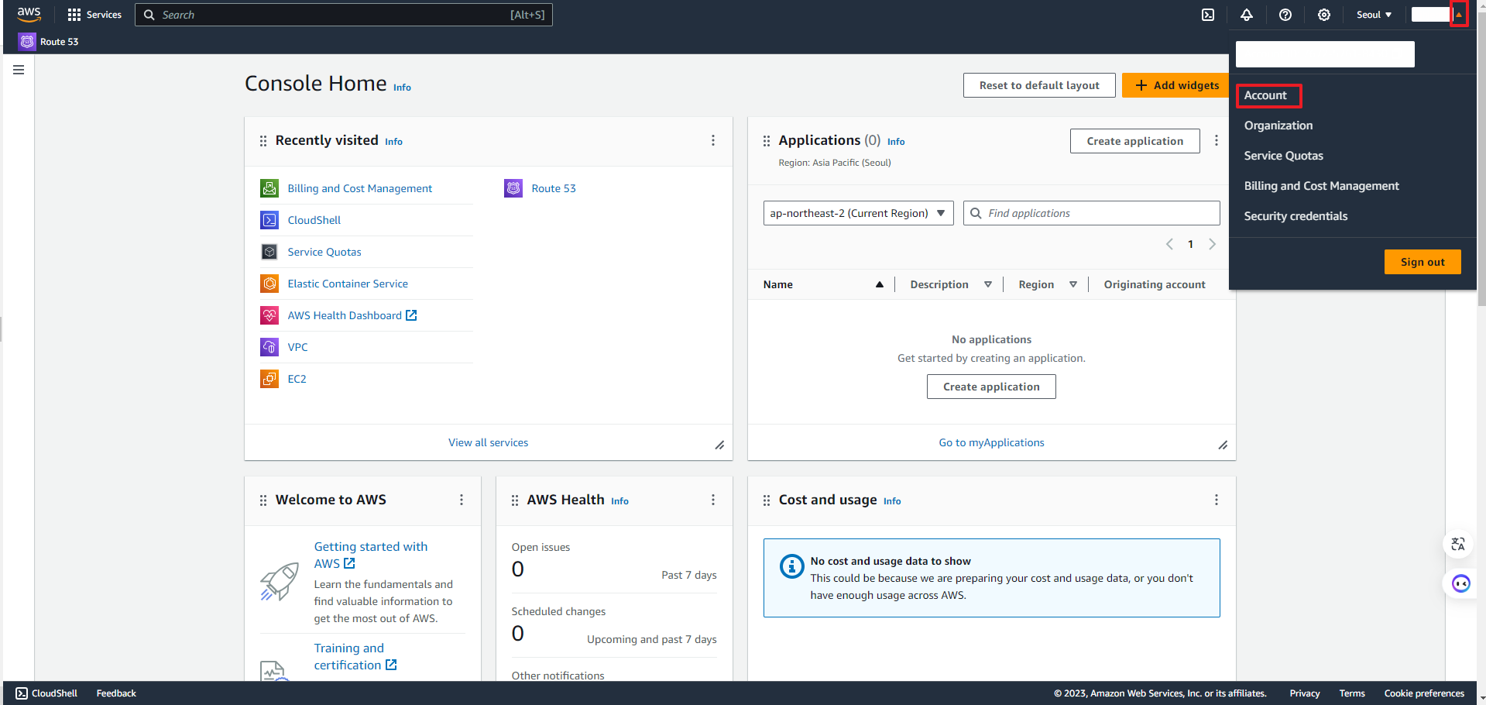Focus the Find applications field
This screenshot has width=1486, height=705.
pyautogui.click(x=1091, y=213)
